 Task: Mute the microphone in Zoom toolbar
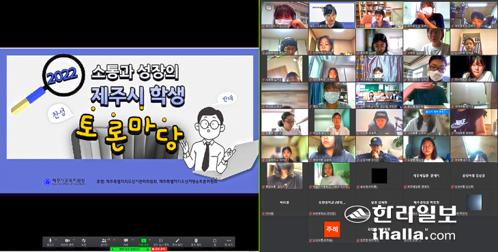point(50,241)
